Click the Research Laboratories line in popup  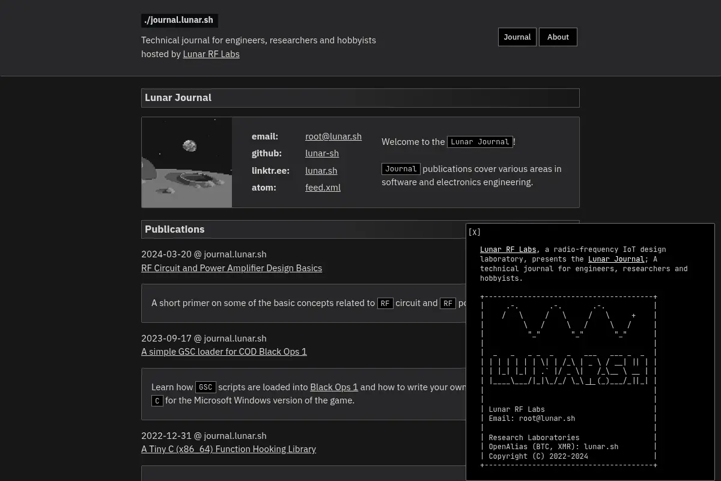534,438
